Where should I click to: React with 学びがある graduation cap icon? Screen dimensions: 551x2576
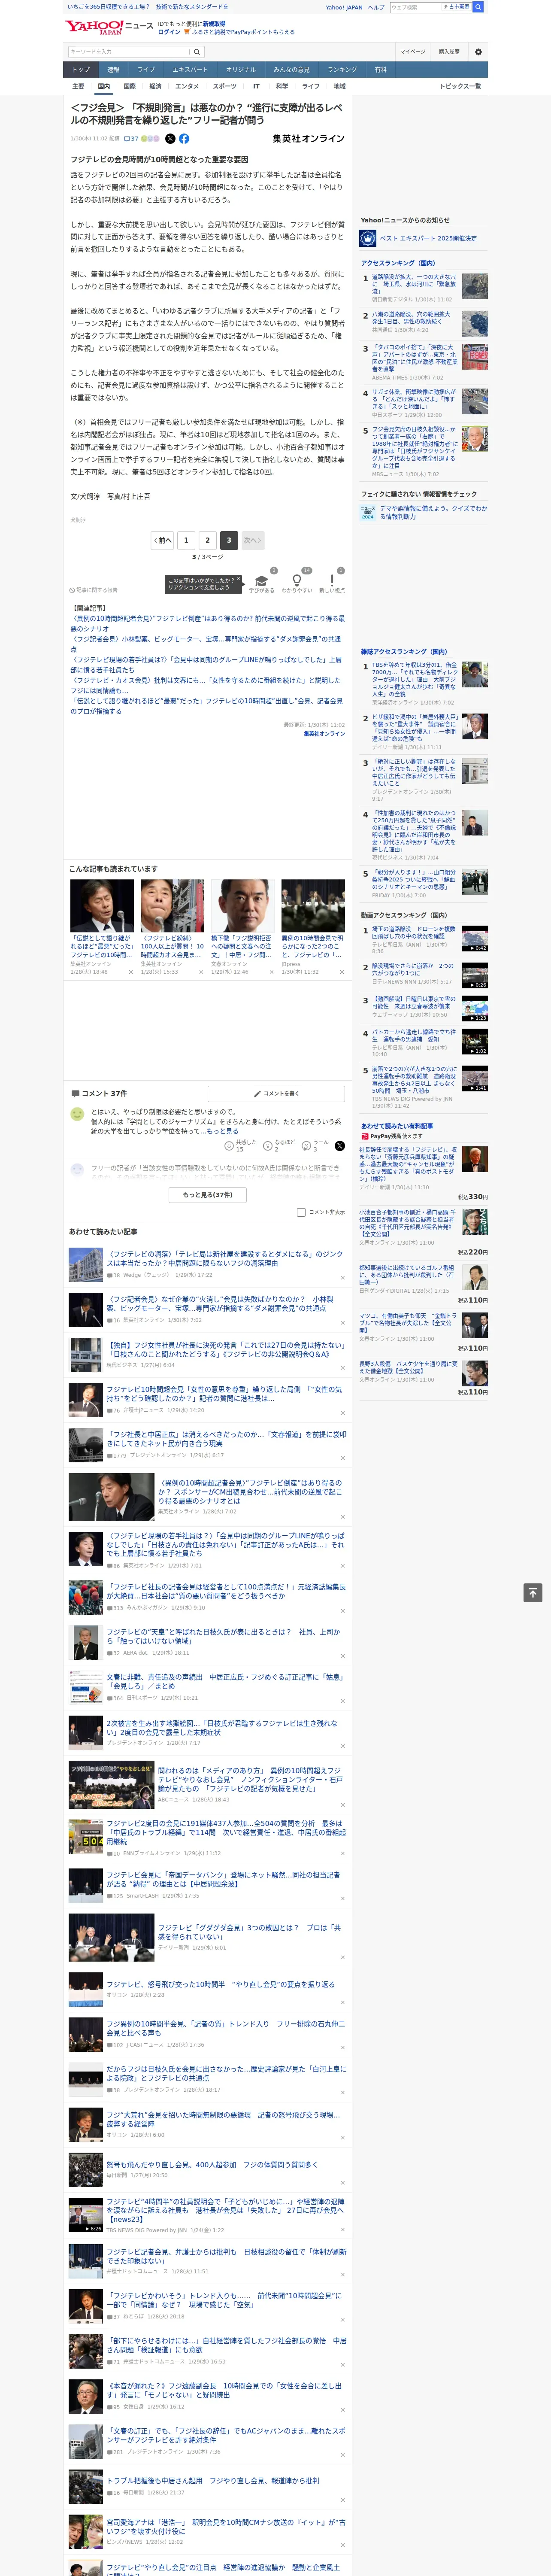(x=261, y=581)
